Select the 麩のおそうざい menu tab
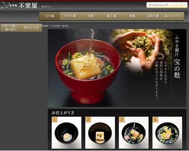 [173, 16]
